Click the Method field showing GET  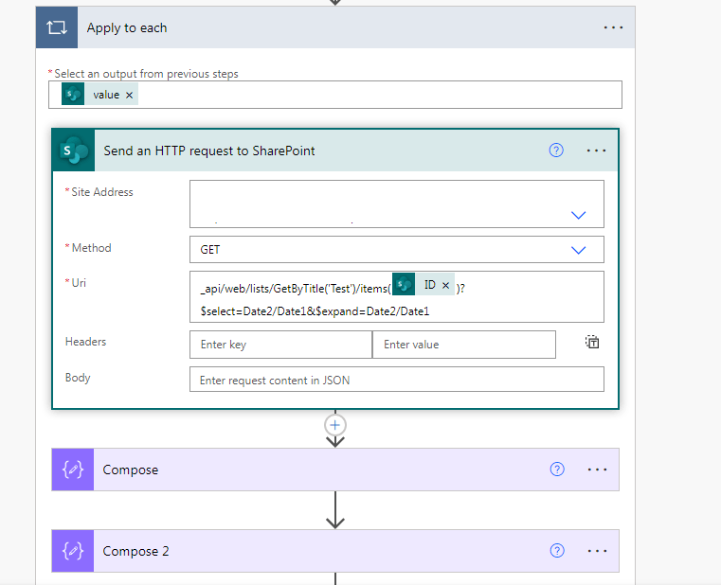point(397,250)
